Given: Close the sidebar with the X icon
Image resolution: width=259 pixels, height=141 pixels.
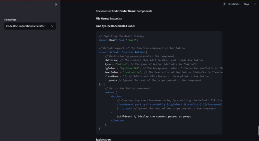Looking at the screenshot, I should click(56, 4).
